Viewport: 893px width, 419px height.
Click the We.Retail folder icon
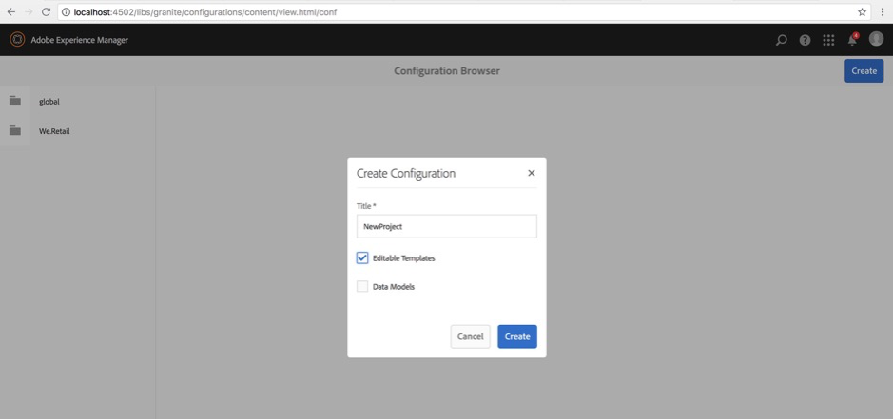tap(15, 131)
